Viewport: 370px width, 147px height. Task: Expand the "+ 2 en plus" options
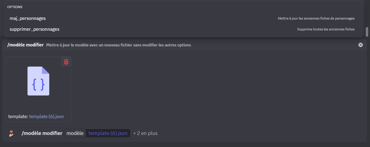point(145,133)
